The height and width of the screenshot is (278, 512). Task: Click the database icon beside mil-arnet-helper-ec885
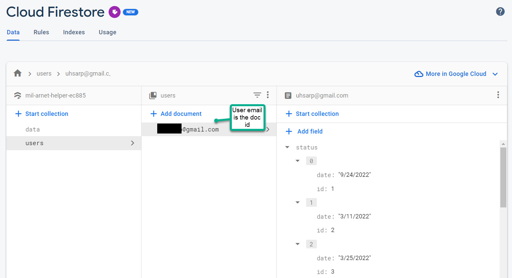pos(18,96)
